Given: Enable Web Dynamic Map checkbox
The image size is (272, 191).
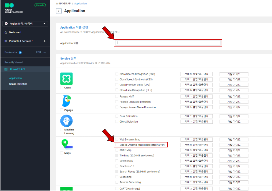Looking at the screenshot, I should pyautogui.click(x=117, y=139).
